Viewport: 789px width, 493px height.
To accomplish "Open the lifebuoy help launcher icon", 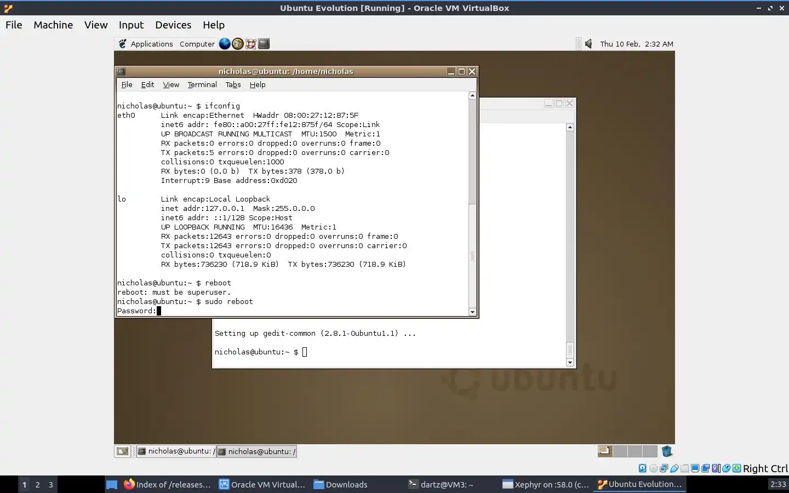I will coord(250,44).
